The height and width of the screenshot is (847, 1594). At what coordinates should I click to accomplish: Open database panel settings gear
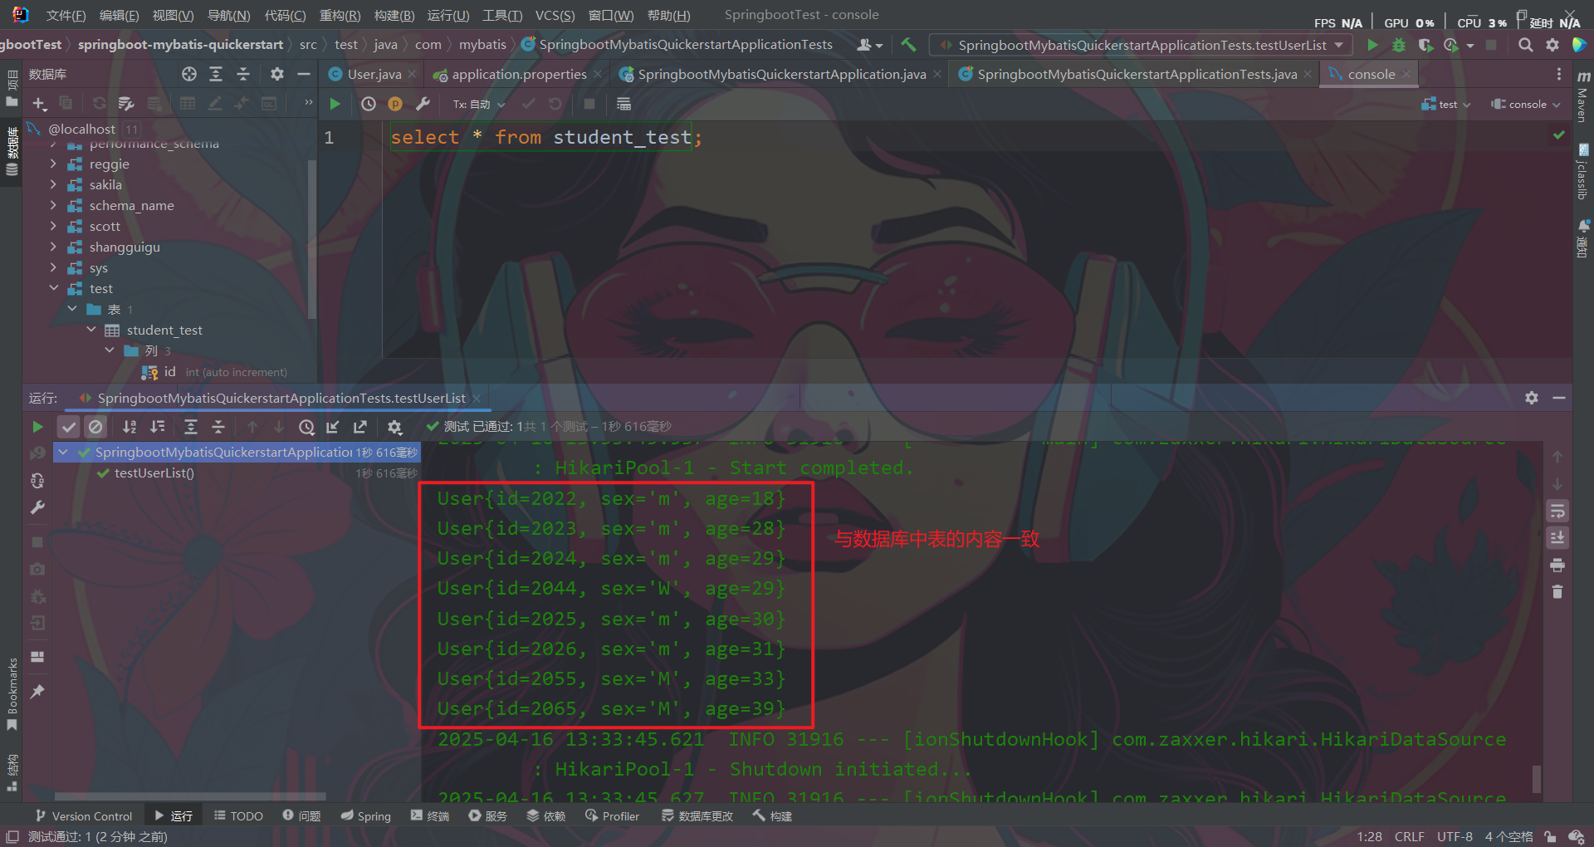(277, 74)
